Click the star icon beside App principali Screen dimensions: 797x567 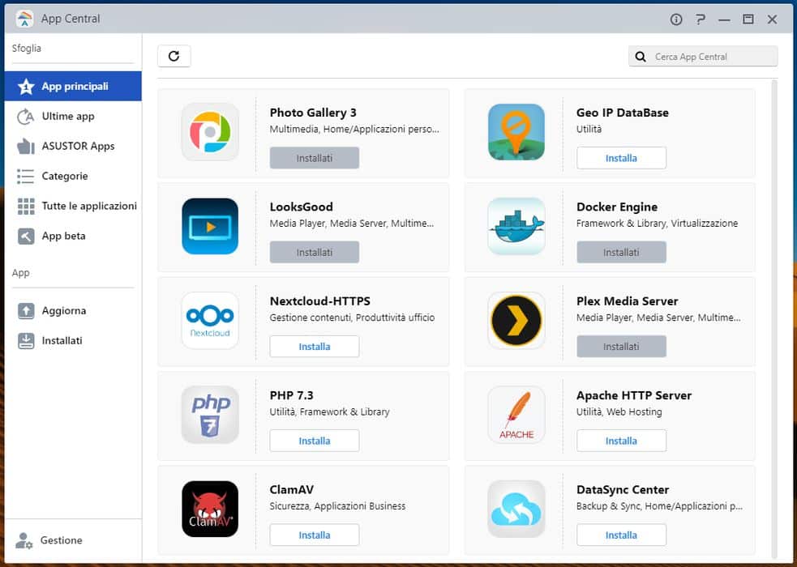[x=26, y=87]
